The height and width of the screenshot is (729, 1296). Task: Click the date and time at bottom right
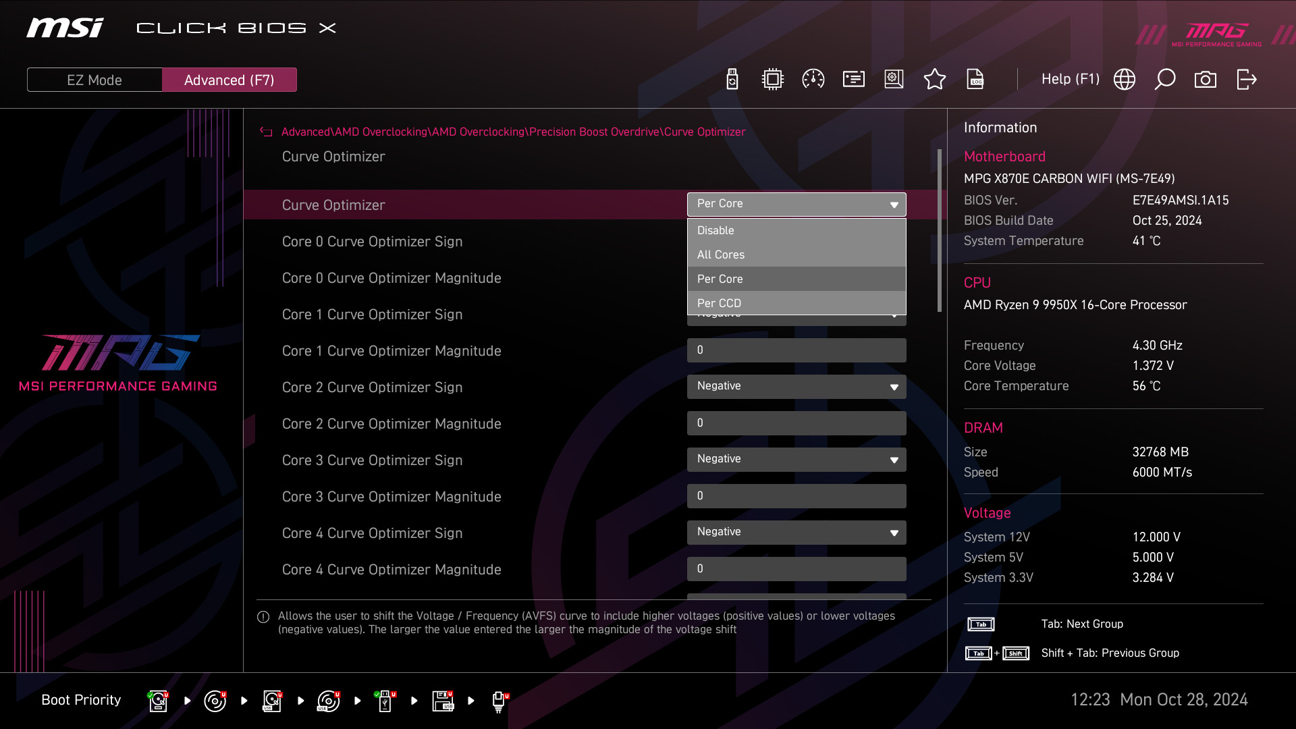(x=1159, y=700)
